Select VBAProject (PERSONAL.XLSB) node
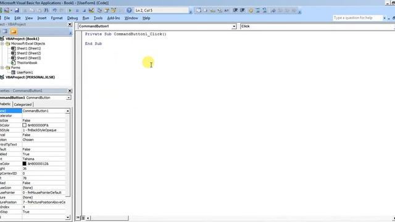 click(30, 77)
